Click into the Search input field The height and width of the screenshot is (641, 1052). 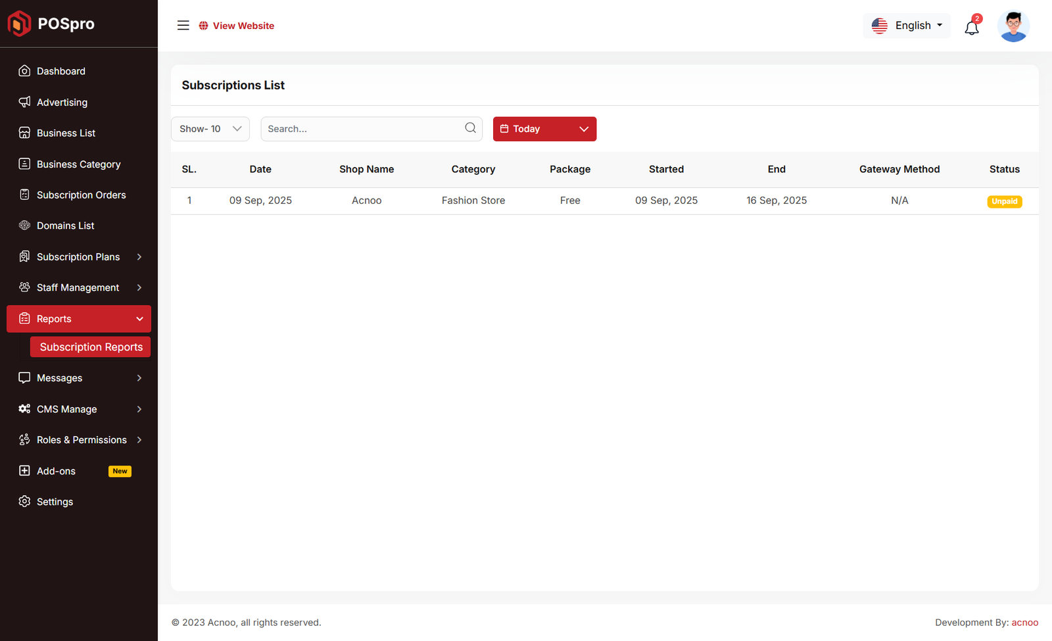(x=362, y=129)
